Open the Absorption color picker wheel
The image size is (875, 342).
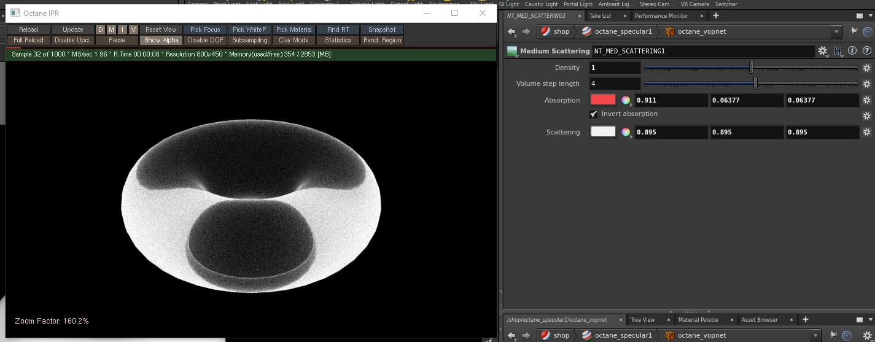click(x=626, y=100)
